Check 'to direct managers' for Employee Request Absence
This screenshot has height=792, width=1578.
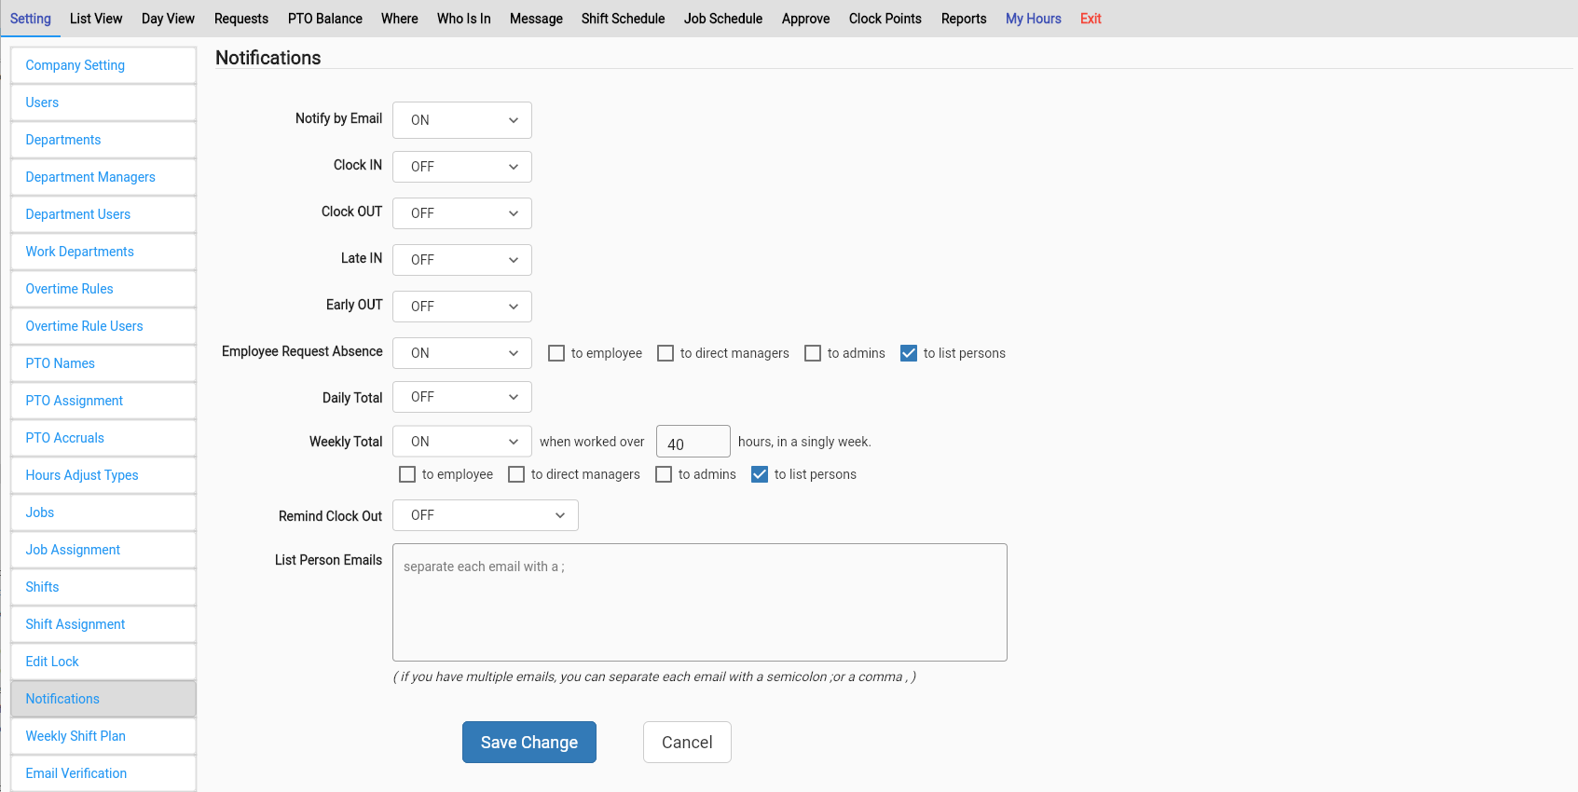click(x=666, y=353)
